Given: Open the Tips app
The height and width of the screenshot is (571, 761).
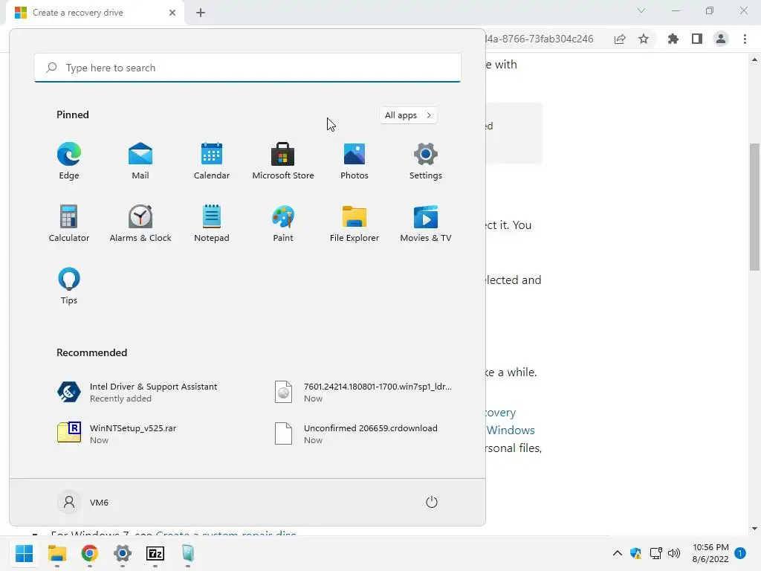Looking at the screenshot, I should tap(69, 286).
